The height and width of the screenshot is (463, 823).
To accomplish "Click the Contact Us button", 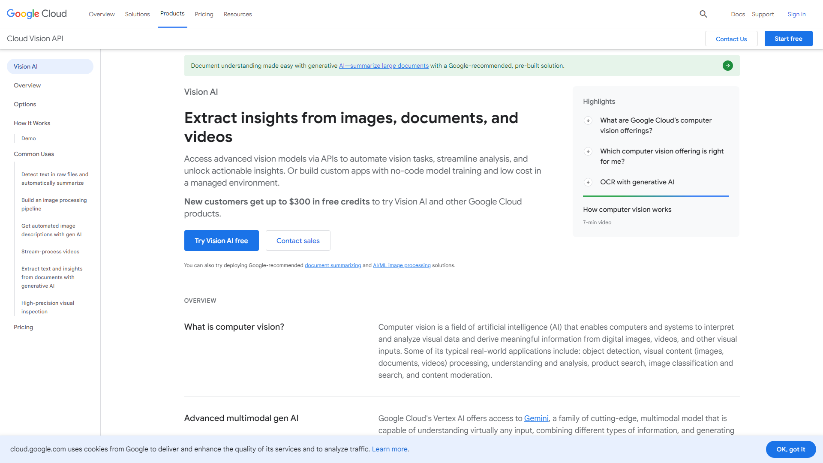I will (x=731, y=39).
